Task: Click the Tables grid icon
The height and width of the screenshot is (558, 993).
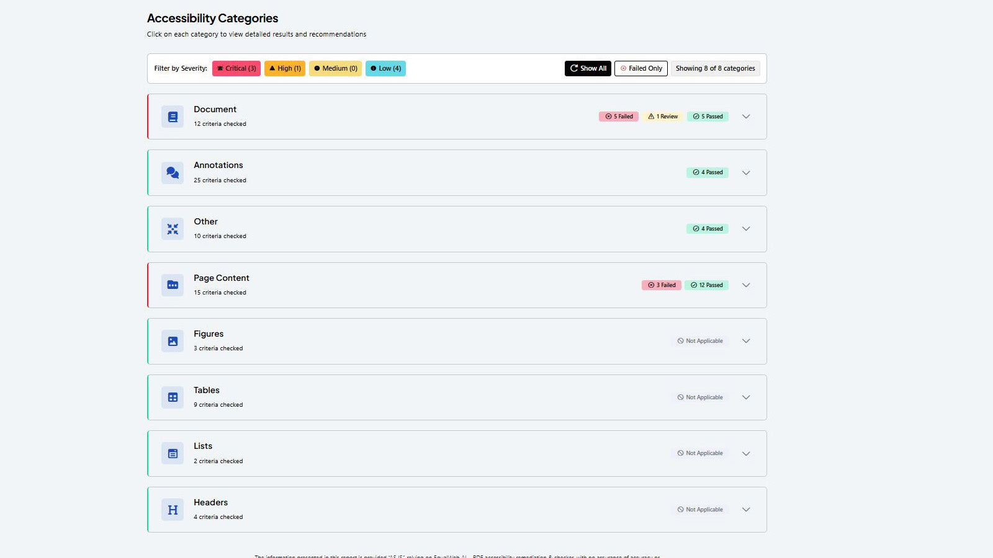Action: (173, 397)
